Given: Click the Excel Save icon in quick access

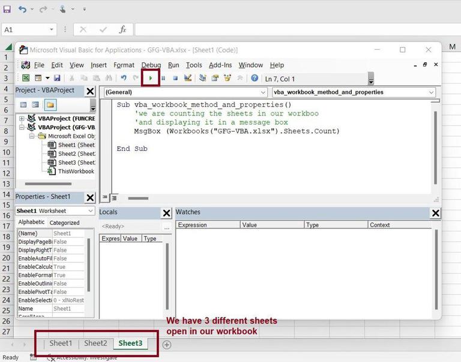Looking at the screenshot, I should 7,9.
